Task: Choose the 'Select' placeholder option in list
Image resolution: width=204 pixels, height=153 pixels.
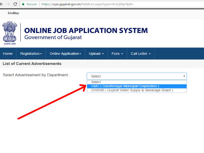Action: tap(137, 82)
